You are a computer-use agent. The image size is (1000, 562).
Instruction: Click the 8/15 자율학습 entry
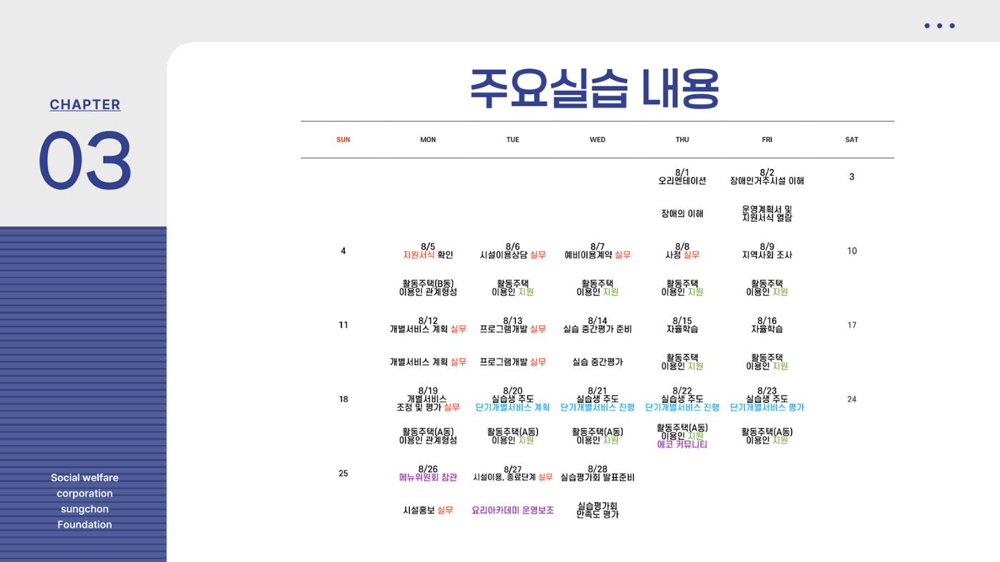[x=682, y=325]
